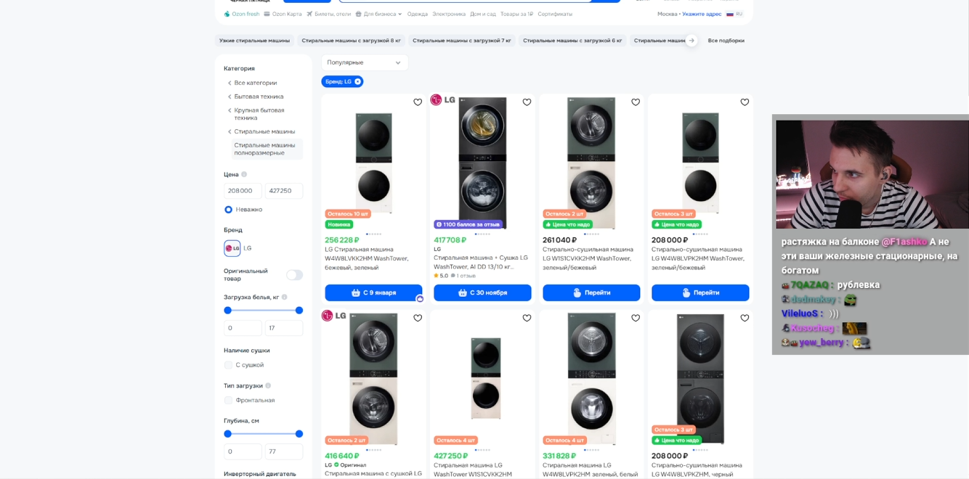Open Все подборки link
This screenshot has height=479, width=969.
(x=726, y=41)
